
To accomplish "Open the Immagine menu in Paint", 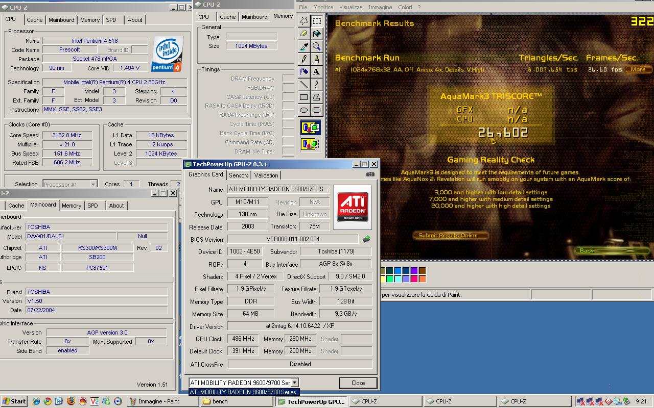I will click(x=380, y=7).
